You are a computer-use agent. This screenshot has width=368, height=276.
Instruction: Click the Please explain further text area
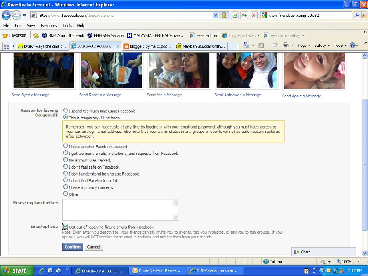120,210
